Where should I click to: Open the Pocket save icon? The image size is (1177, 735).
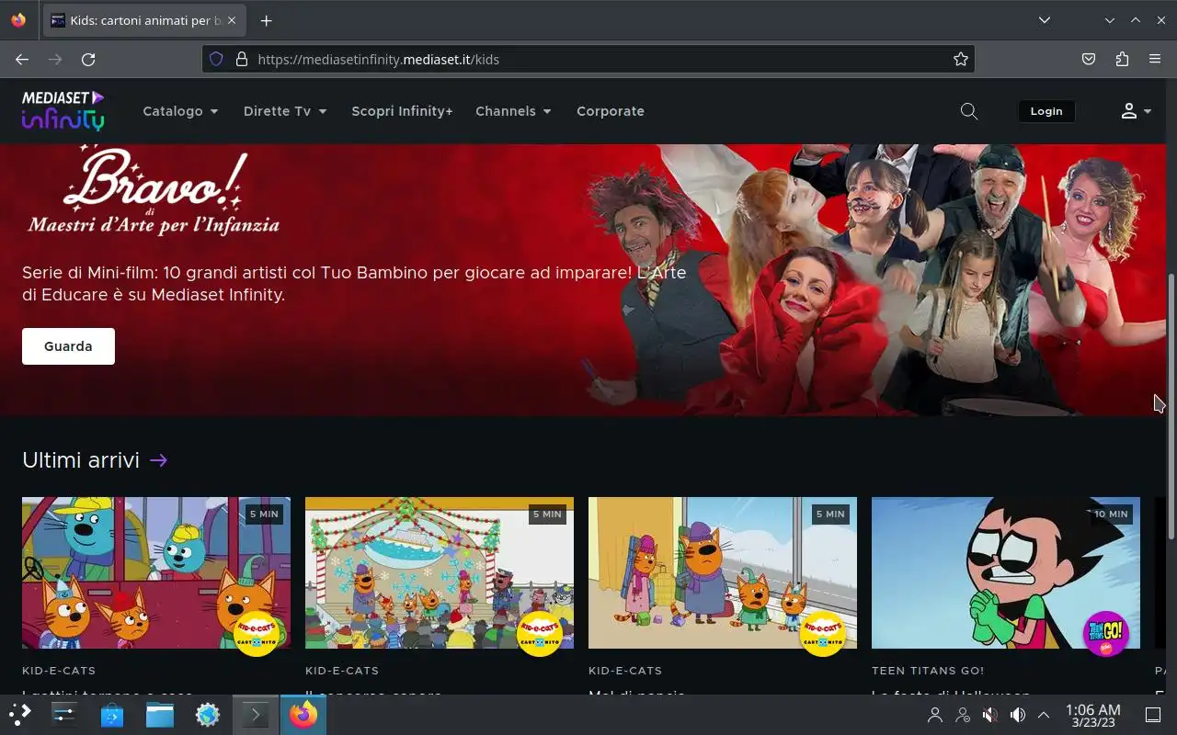click(1089, 59)
